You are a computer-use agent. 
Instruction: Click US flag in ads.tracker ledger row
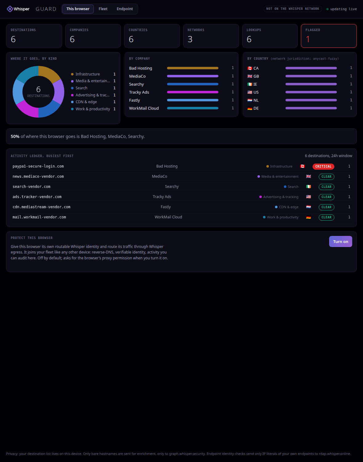pyautogui.click(x=309, y=197)
